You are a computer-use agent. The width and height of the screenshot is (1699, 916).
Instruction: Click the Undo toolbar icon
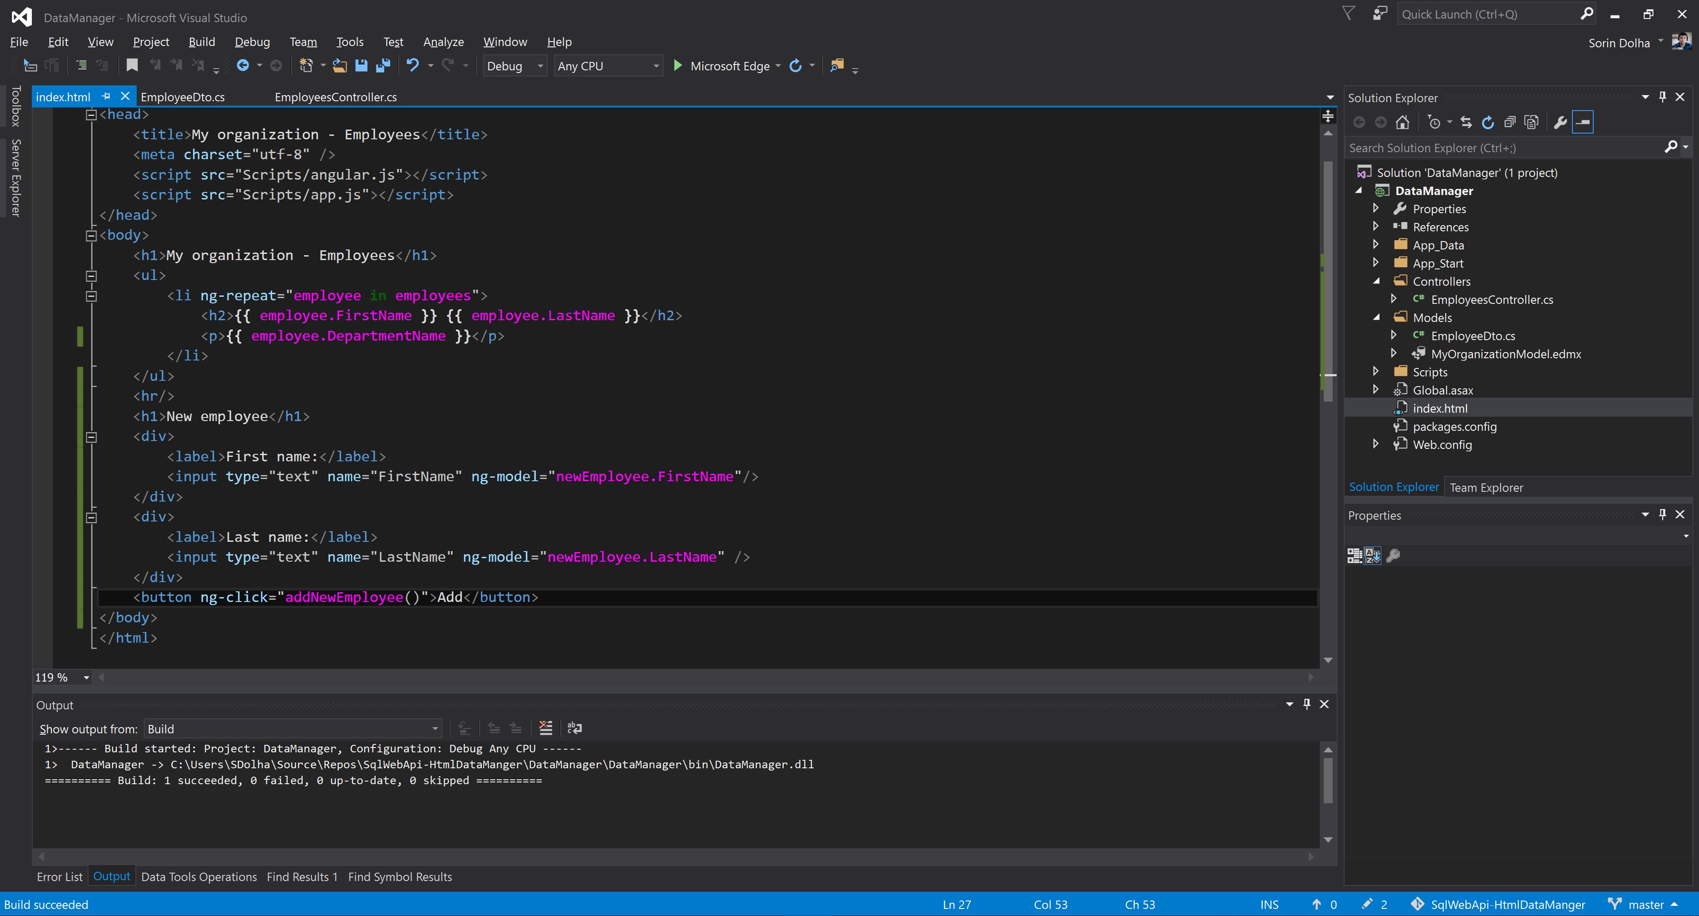(412, 65)
